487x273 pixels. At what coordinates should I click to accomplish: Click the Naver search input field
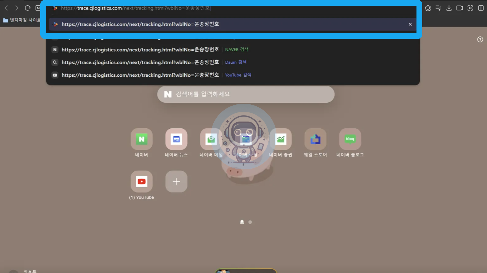coord(246,94)
